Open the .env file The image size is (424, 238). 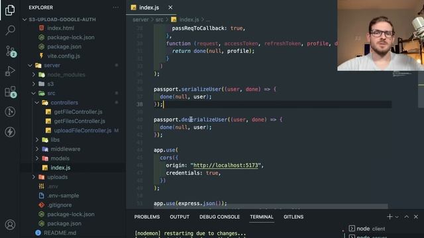52,186
